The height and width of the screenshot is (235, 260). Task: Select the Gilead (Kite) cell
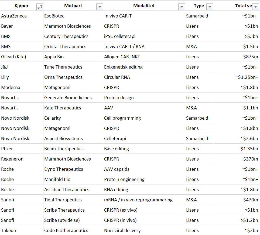pos(14,57)
